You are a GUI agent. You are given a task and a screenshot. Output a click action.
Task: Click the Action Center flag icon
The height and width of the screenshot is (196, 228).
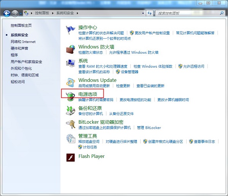(x=71, y=30)
